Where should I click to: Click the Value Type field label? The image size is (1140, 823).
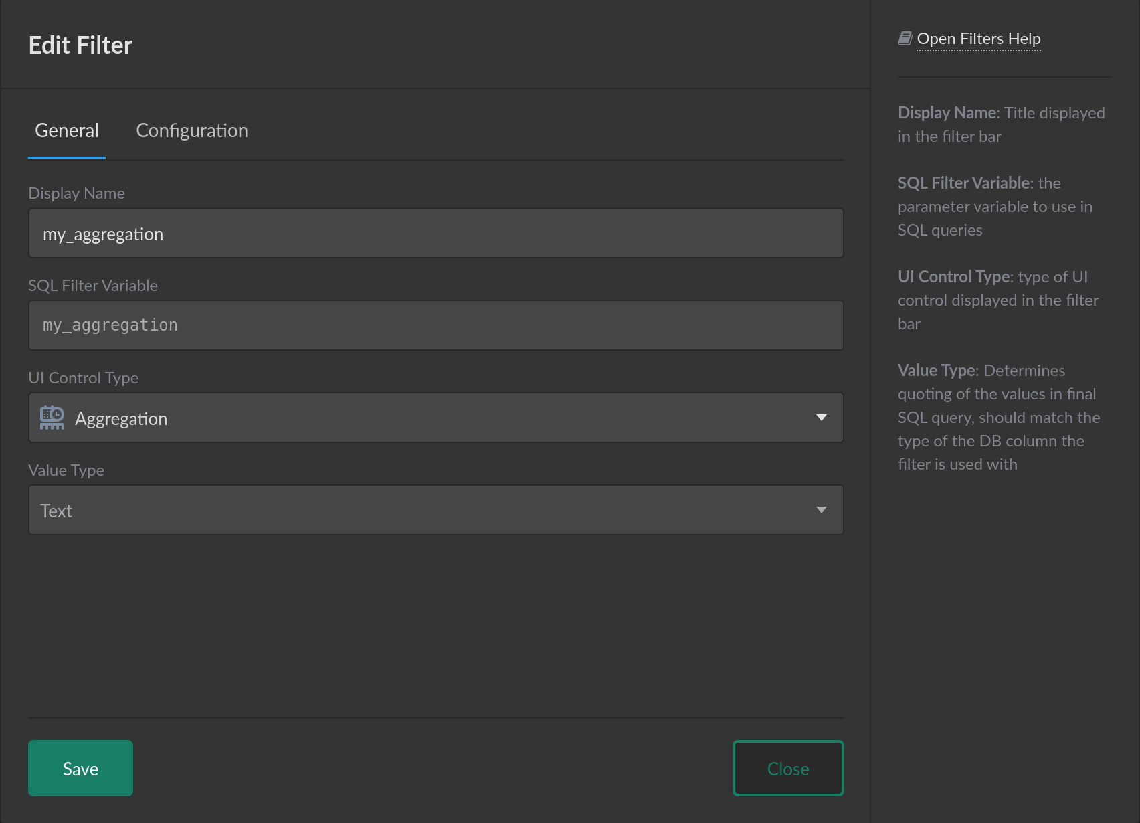(66, 470)
